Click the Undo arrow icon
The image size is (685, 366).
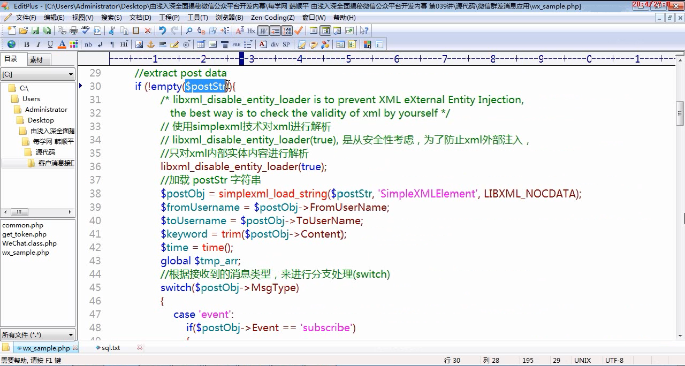coord(162,31)
